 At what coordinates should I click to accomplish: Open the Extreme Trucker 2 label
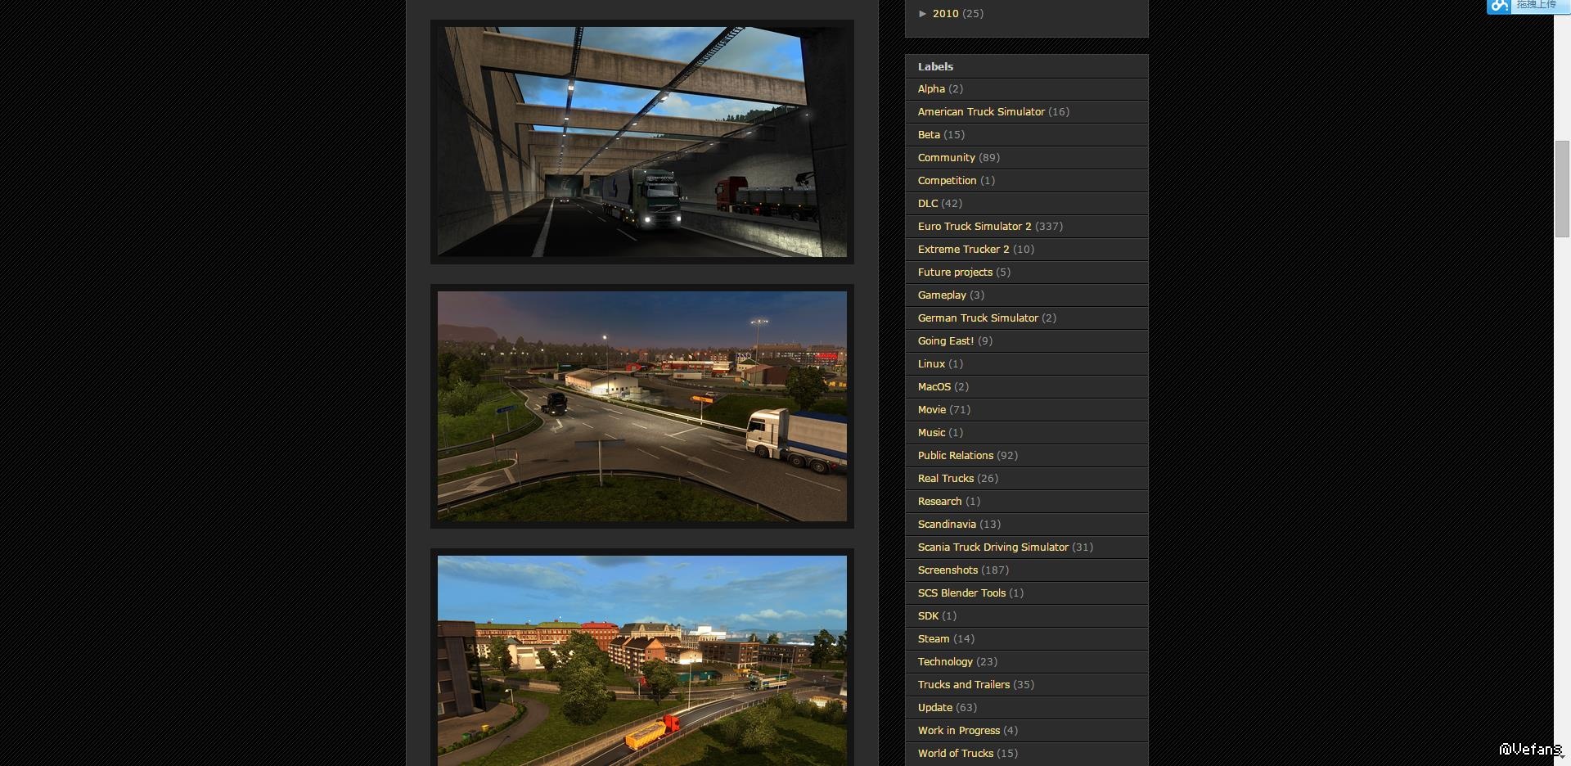pos(964,250)
